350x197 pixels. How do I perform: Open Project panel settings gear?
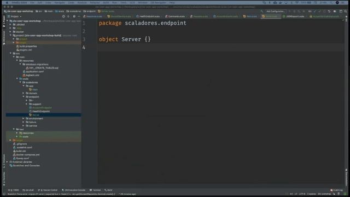(x=74, y=16)
